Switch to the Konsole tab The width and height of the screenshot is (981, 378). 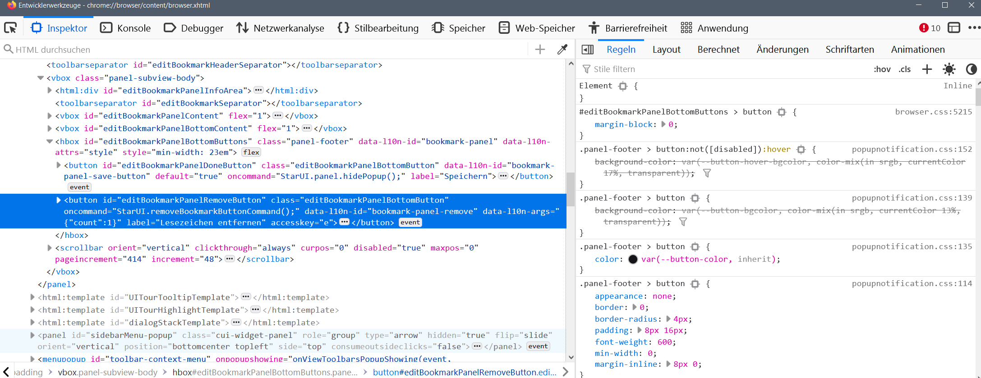[x=125, y=28]
